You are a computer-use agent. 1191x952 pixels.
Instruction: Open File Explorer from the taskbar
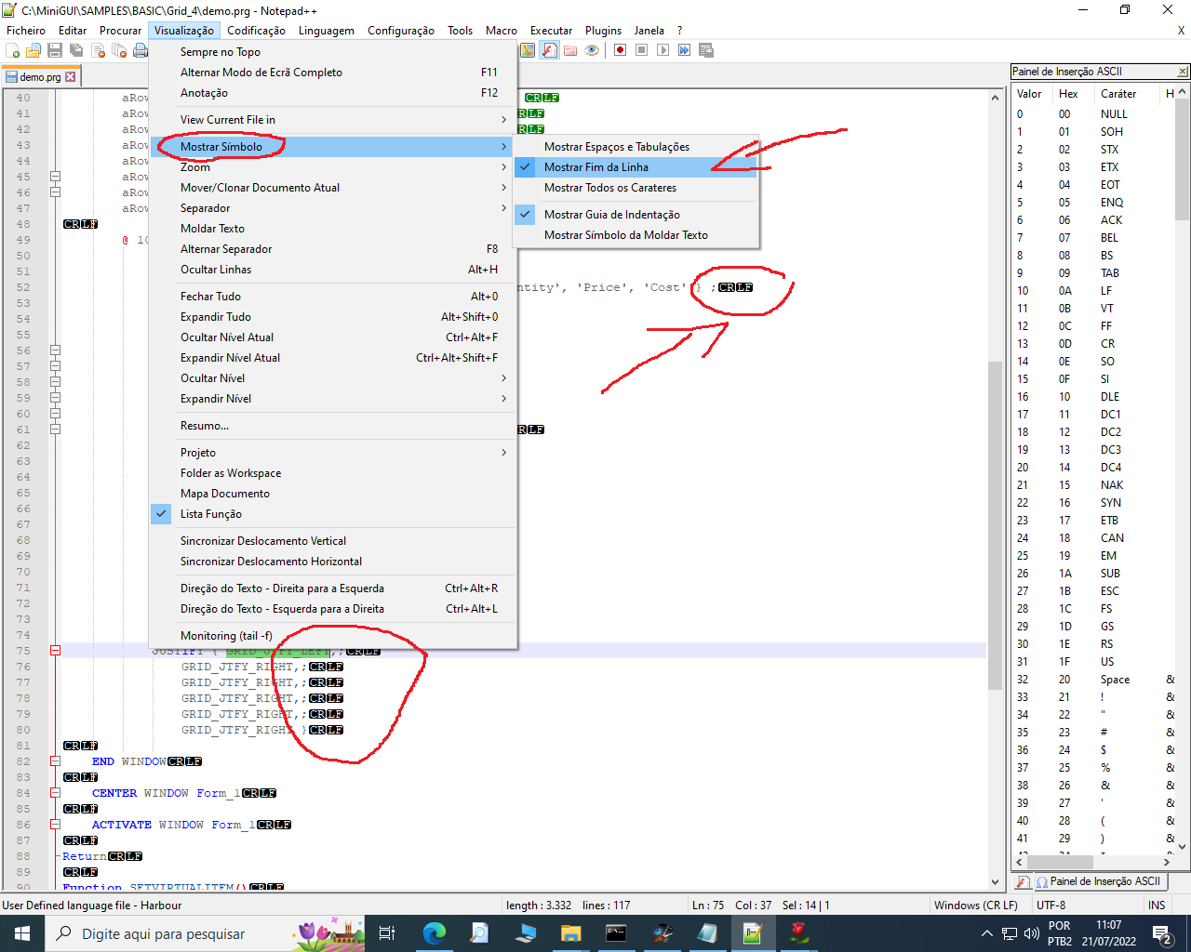[x=570, y=933]
